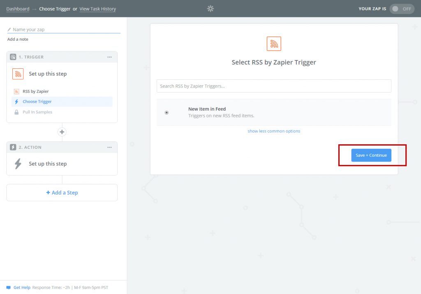Select RSS by Zapier in step list

click(35, 91)
